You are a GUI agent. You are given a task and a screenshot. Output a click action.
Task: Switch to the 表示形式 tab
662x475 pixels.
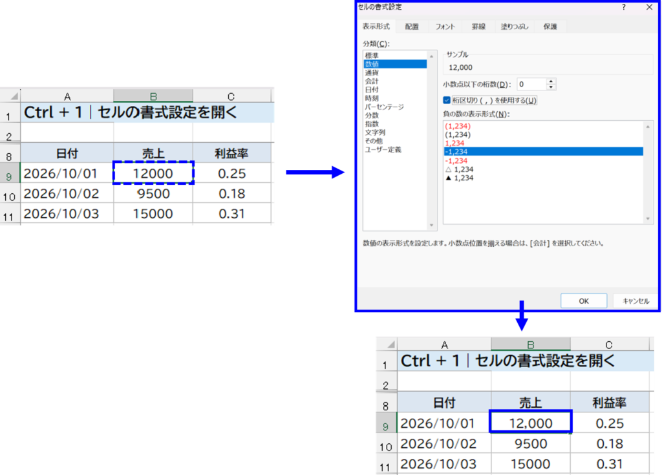tap(376, 26)
